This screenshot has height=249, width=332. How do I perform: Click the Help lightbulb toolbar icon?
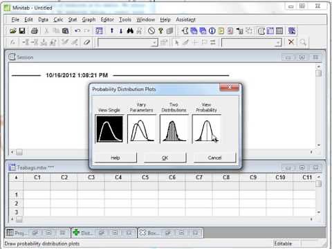(160, 30)
